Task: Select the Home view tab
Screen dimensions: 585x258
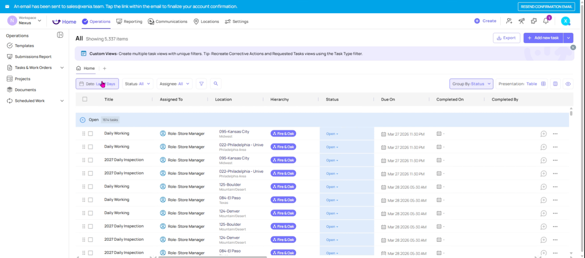Action: pyautogui.click(x=86, y=68)
